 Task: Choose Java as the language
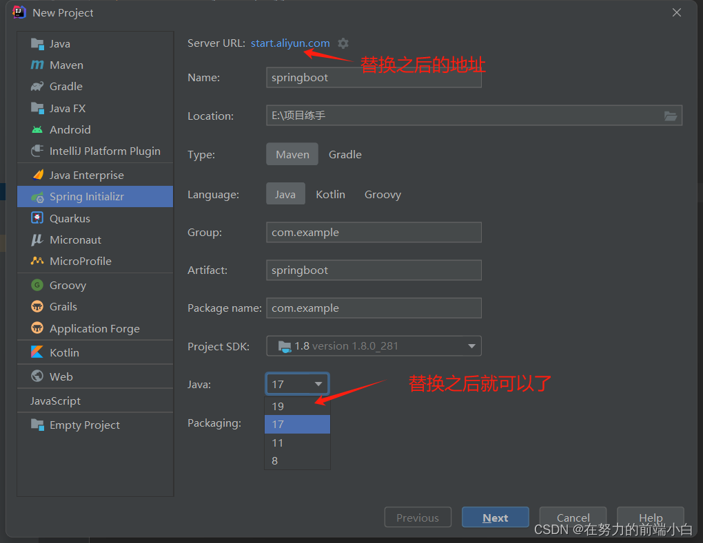coord(285,194)
